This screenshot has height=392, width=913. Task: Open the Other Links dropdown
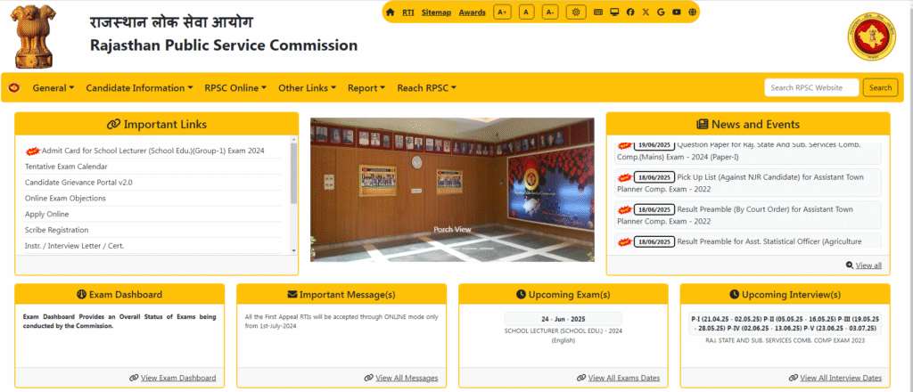tap(307, 88)
